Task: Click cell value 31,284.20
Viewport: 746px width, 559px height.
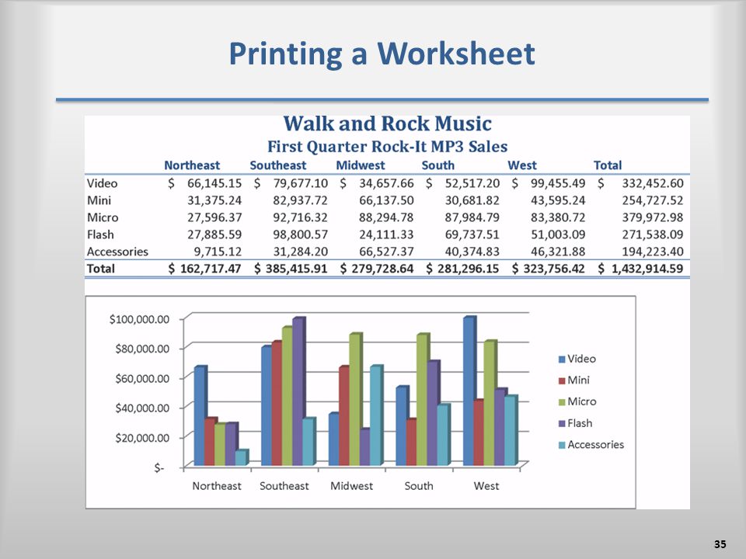Action: click(300, 252)
